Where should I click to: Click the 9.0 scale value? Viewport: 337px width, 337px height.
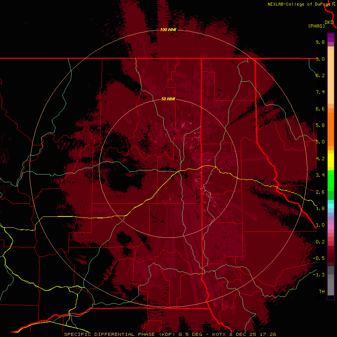click(320, 59)
